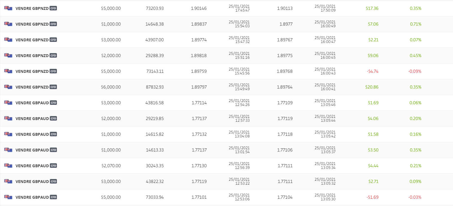
Task: Click the close time 25/01/2021 13:05:32
Action: [x=325, y=181]
